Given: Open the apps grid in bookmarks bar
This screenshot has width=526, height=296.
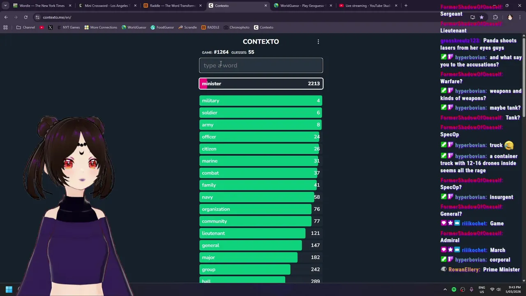Looking at the screenshot, I should point(5,28).
